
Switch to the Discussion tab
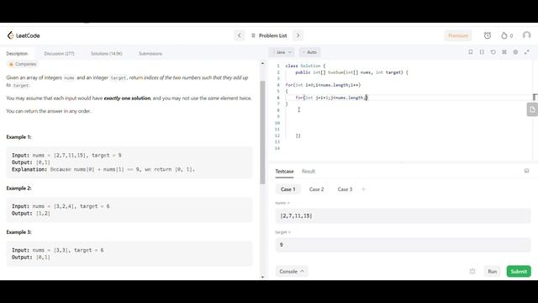59,54
